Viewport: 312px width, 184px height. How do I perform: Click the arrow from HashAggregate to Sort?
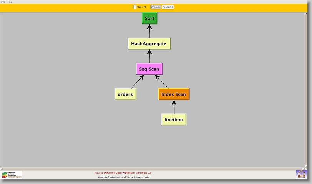(x=149, y=31)
